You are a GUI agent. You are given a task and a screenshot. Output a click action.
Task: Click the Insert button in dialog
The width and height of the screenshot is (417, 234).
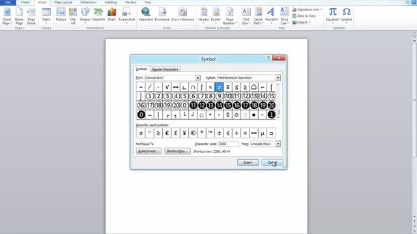(x=248, y=162)
